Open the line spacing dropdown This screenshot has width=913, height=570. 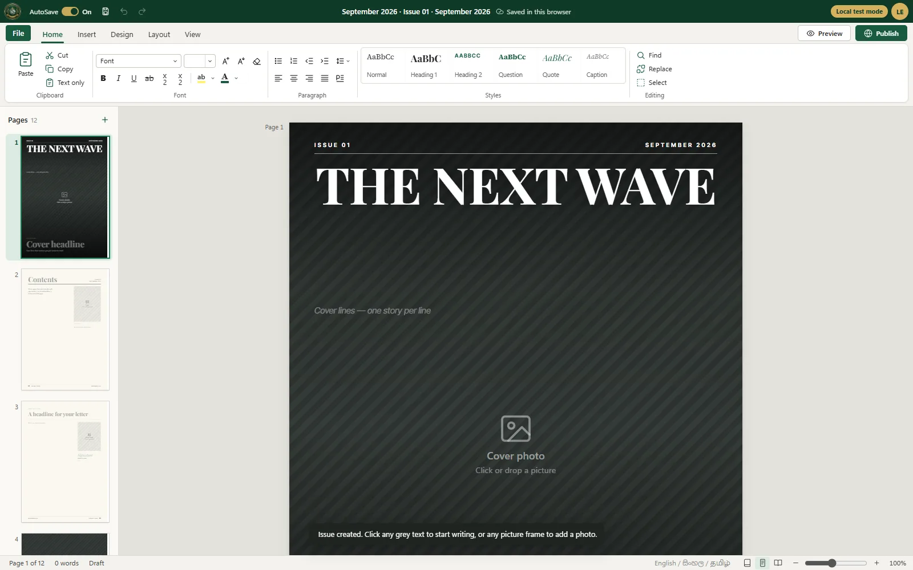point(343,61)
